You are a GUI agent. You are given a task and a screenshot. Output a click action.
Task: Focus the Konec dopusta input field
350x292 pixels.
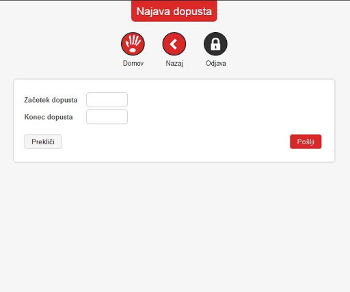click(107, 117)
